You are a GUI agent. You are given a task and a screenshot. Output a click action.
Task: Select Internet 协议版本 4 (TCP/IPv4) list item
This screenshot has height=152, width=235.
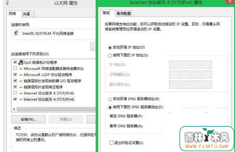(x=49, y=99)
